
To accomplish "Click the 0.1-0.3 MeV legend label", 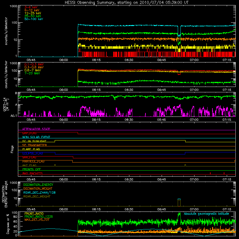I will [x=34, y=64].
